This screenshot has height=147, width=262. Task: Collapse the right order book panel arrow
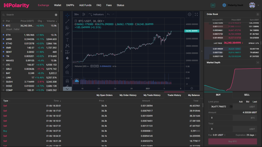point(202,51)
